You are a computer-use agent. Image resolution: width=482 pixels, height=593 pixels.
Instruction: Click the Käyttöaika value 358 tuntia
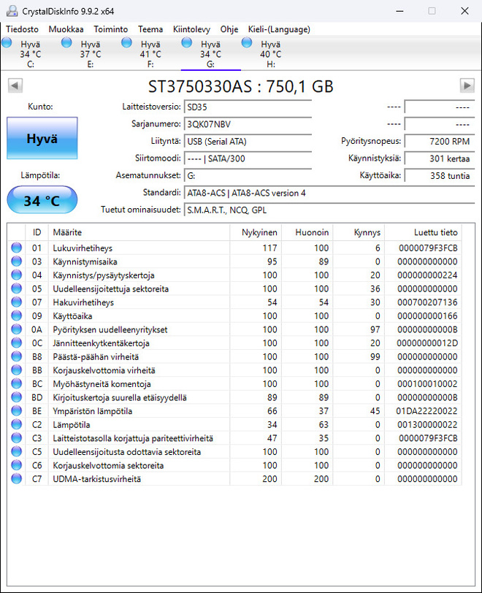439,175
